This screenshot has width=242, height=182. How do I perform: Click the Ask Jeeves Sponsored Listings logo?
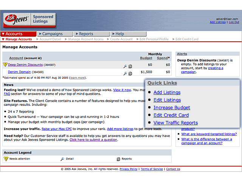(29, 20)
